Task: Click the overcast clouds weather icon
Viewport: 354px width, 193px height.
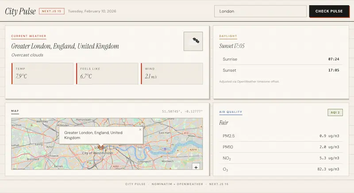Action: 193,41
